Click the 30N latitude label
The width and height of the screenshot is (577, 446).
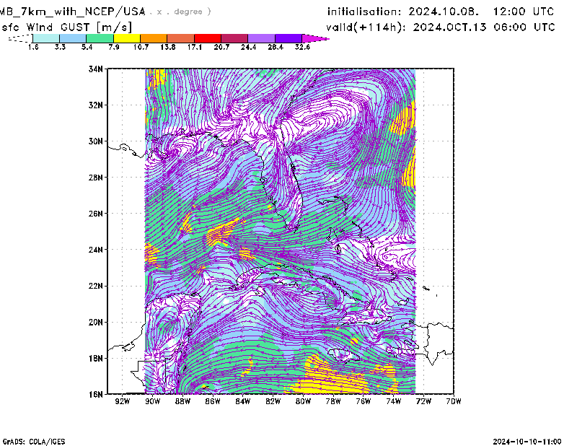coord(96,141)
